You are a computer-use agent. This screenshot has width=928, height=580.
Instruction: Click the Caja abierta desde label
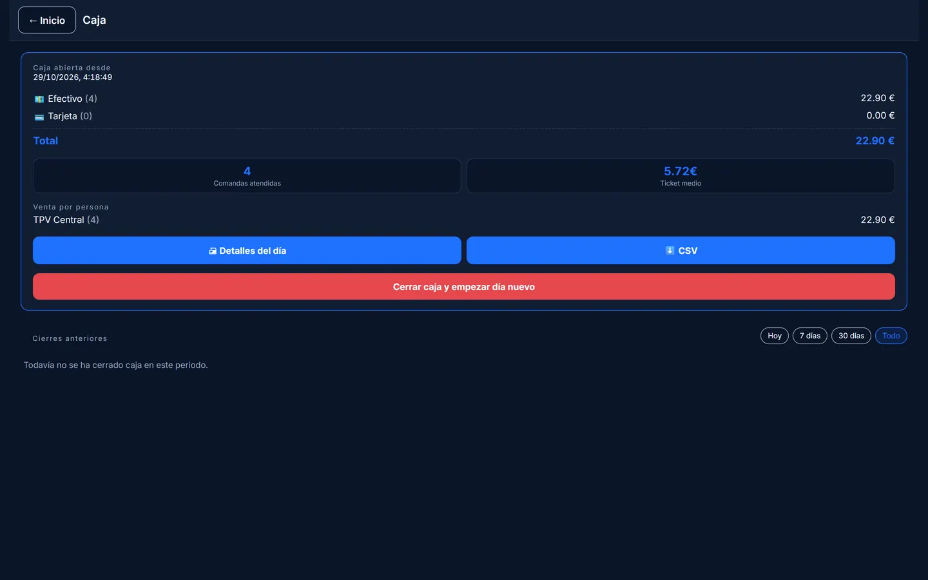[x=72, y=68]
